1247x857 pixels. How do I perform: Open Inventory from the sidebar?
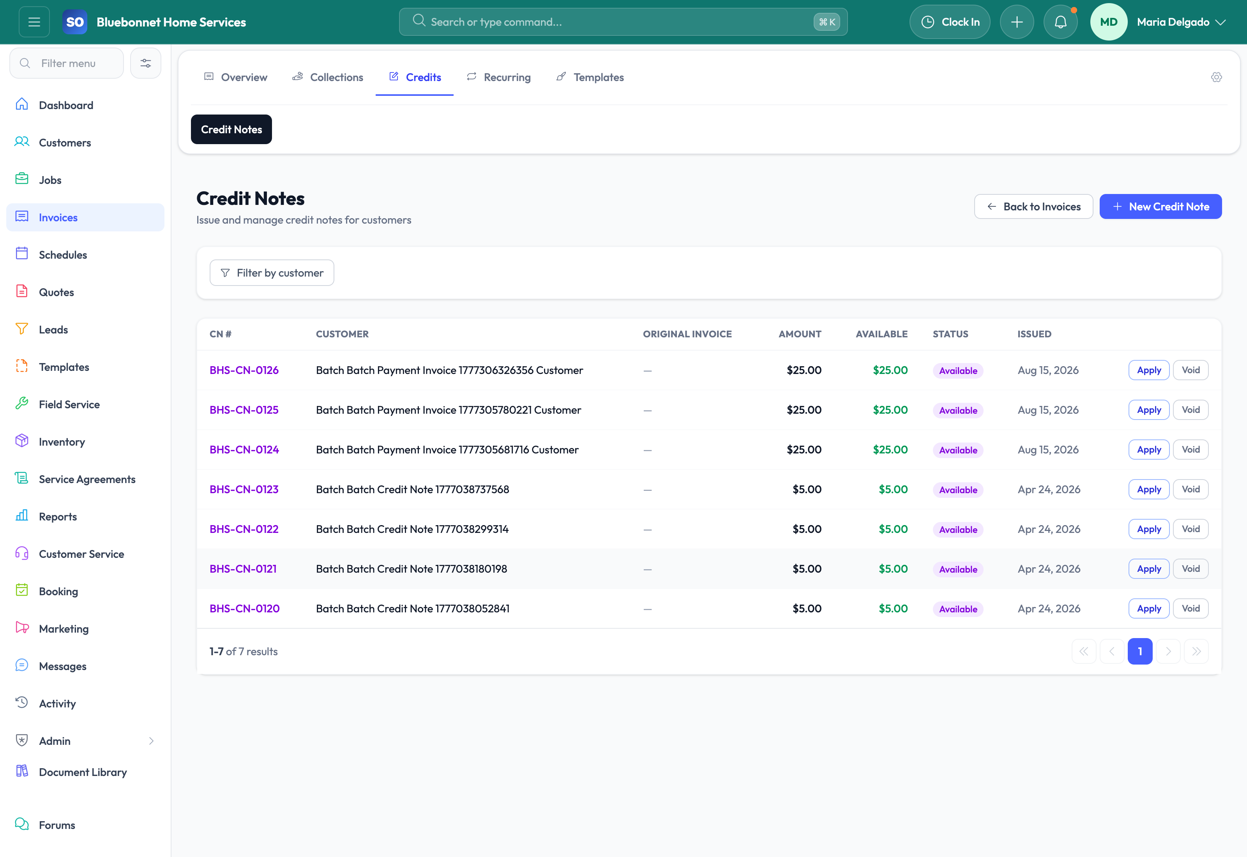click(85, 442)
